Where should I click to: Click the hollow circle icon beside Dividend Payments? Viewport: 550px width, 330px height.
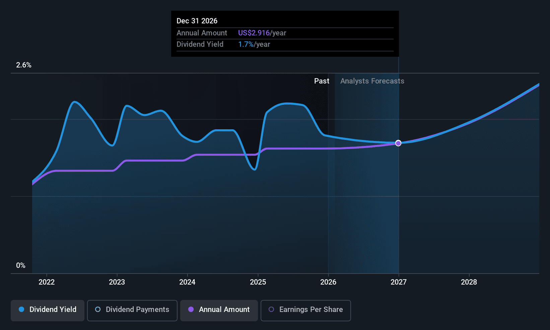98,310
